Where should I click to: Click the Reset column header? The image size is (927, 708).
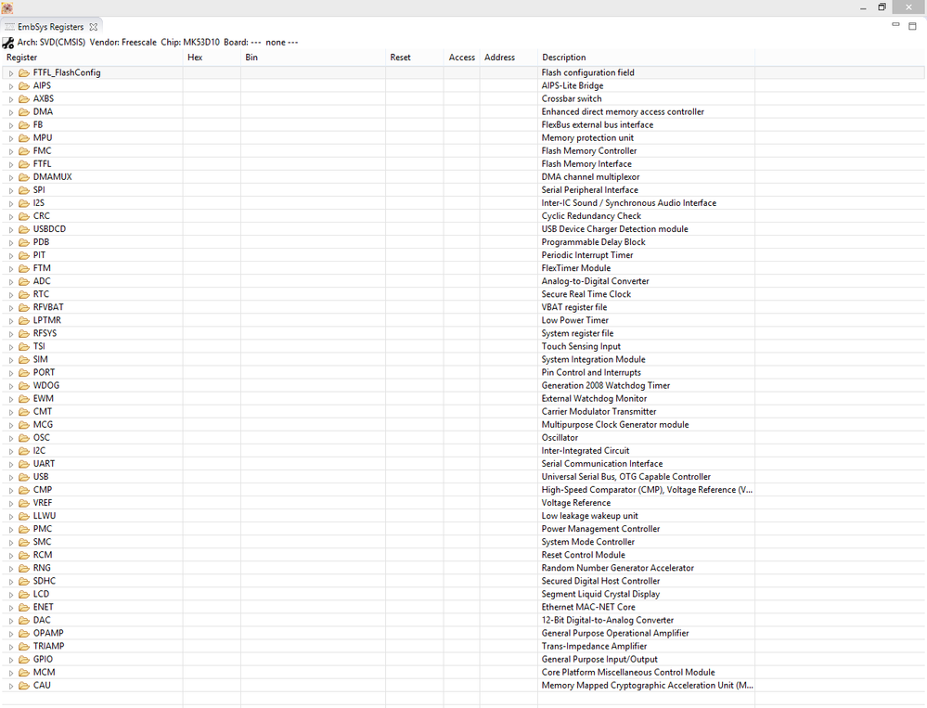pyautogui.click(x=415, y=58)
